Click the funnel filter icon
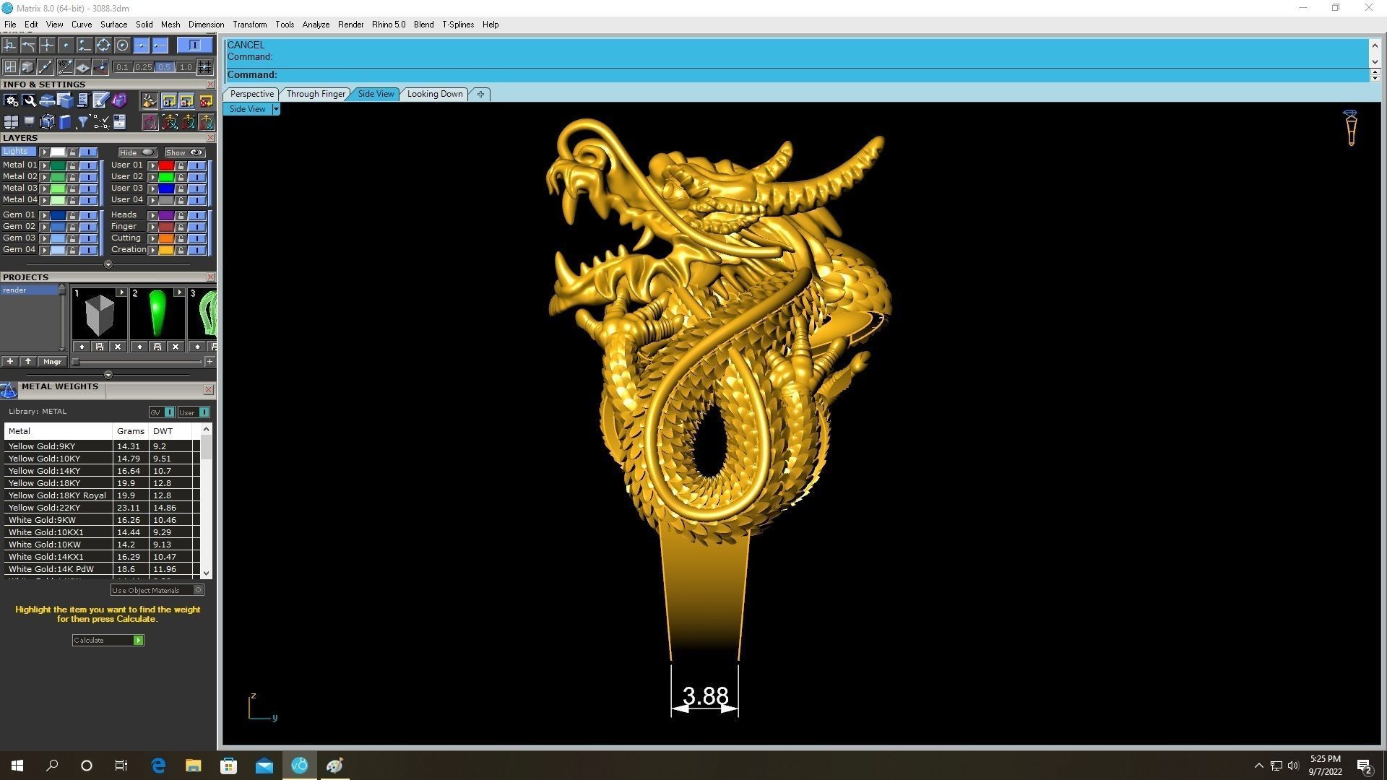The image size is (1387, 780). [82, 122]
